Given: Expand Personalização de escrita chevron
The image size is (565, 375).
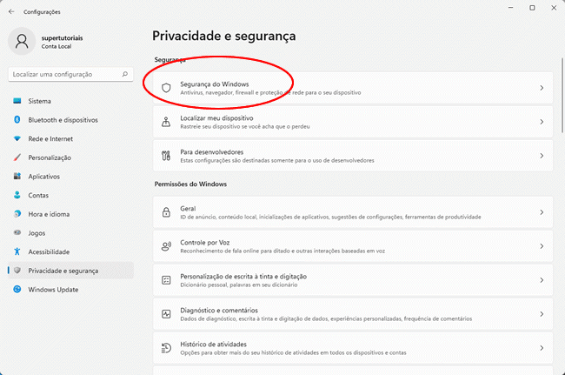Looking at the screenshot, I should (x=542, y=280).
